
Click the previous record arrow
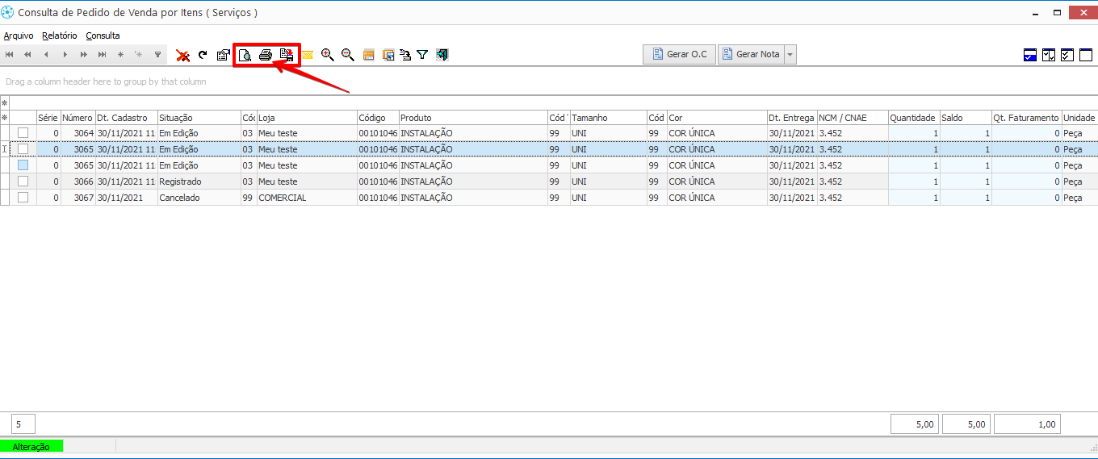(x=46, y=55)
